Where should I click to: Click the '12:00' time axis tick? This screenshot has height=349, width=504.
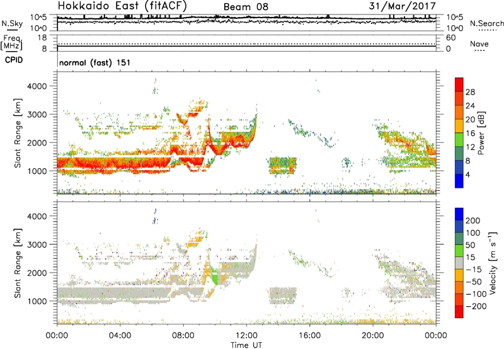[x=246, y=336]
